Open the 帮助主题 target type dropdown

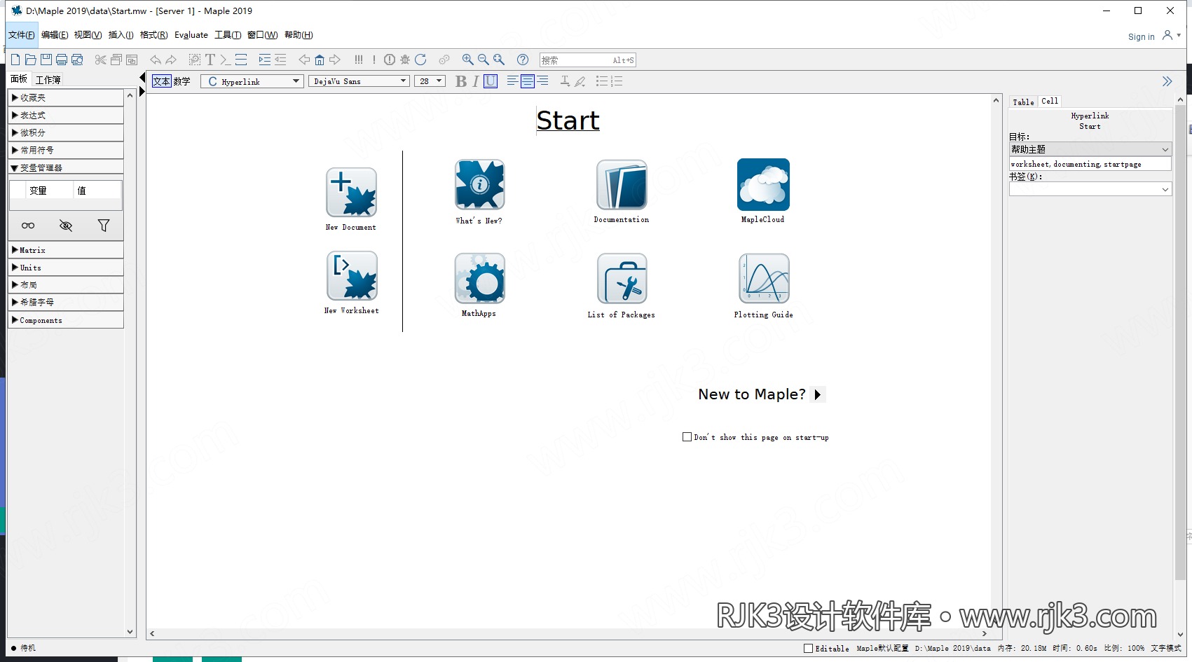1090,149
